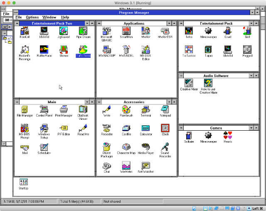Open the Control Panel icon
The width and height of the screenshot is (266, 211).
click(x=44, y=109)
